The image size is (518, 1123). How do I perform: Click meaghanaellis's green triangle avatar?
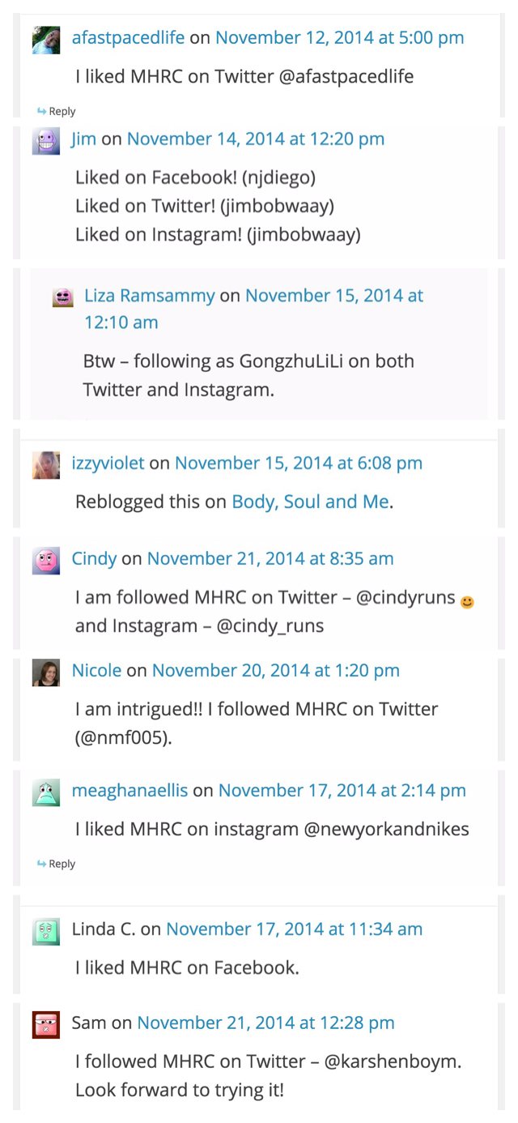(46, 792)
